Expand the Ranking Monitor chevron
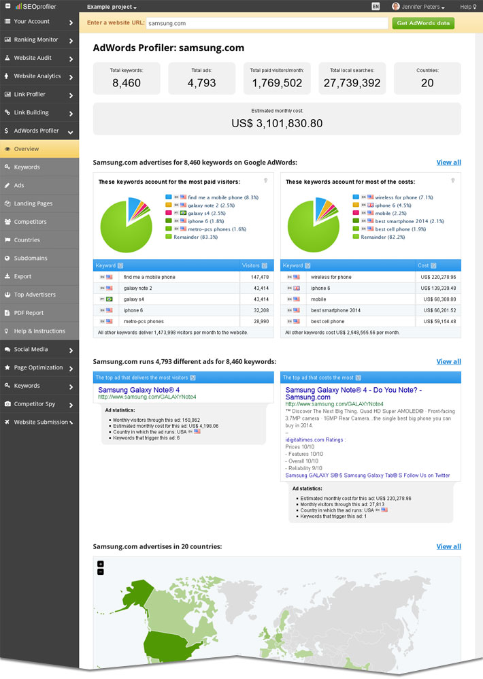Image resolution: width=483 pixels, height=679 pixels. (x=71, y=40)
